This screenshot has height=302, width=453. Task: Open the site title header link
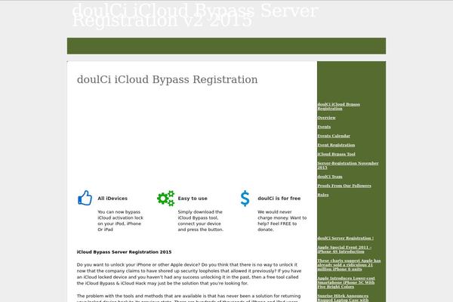(195, 15)
